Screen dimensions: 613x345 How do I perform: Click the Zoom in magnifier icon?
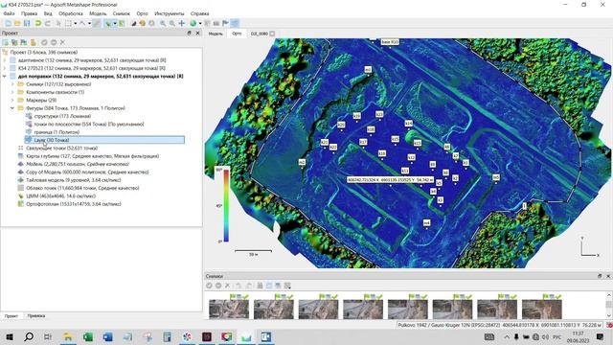(163, 23)
